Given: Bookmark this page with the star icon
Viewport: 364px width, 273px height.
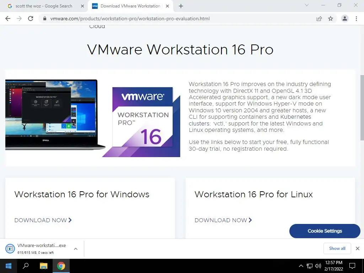Looking at the screenshot, I should pyautogui.click(x=331, y=18).
